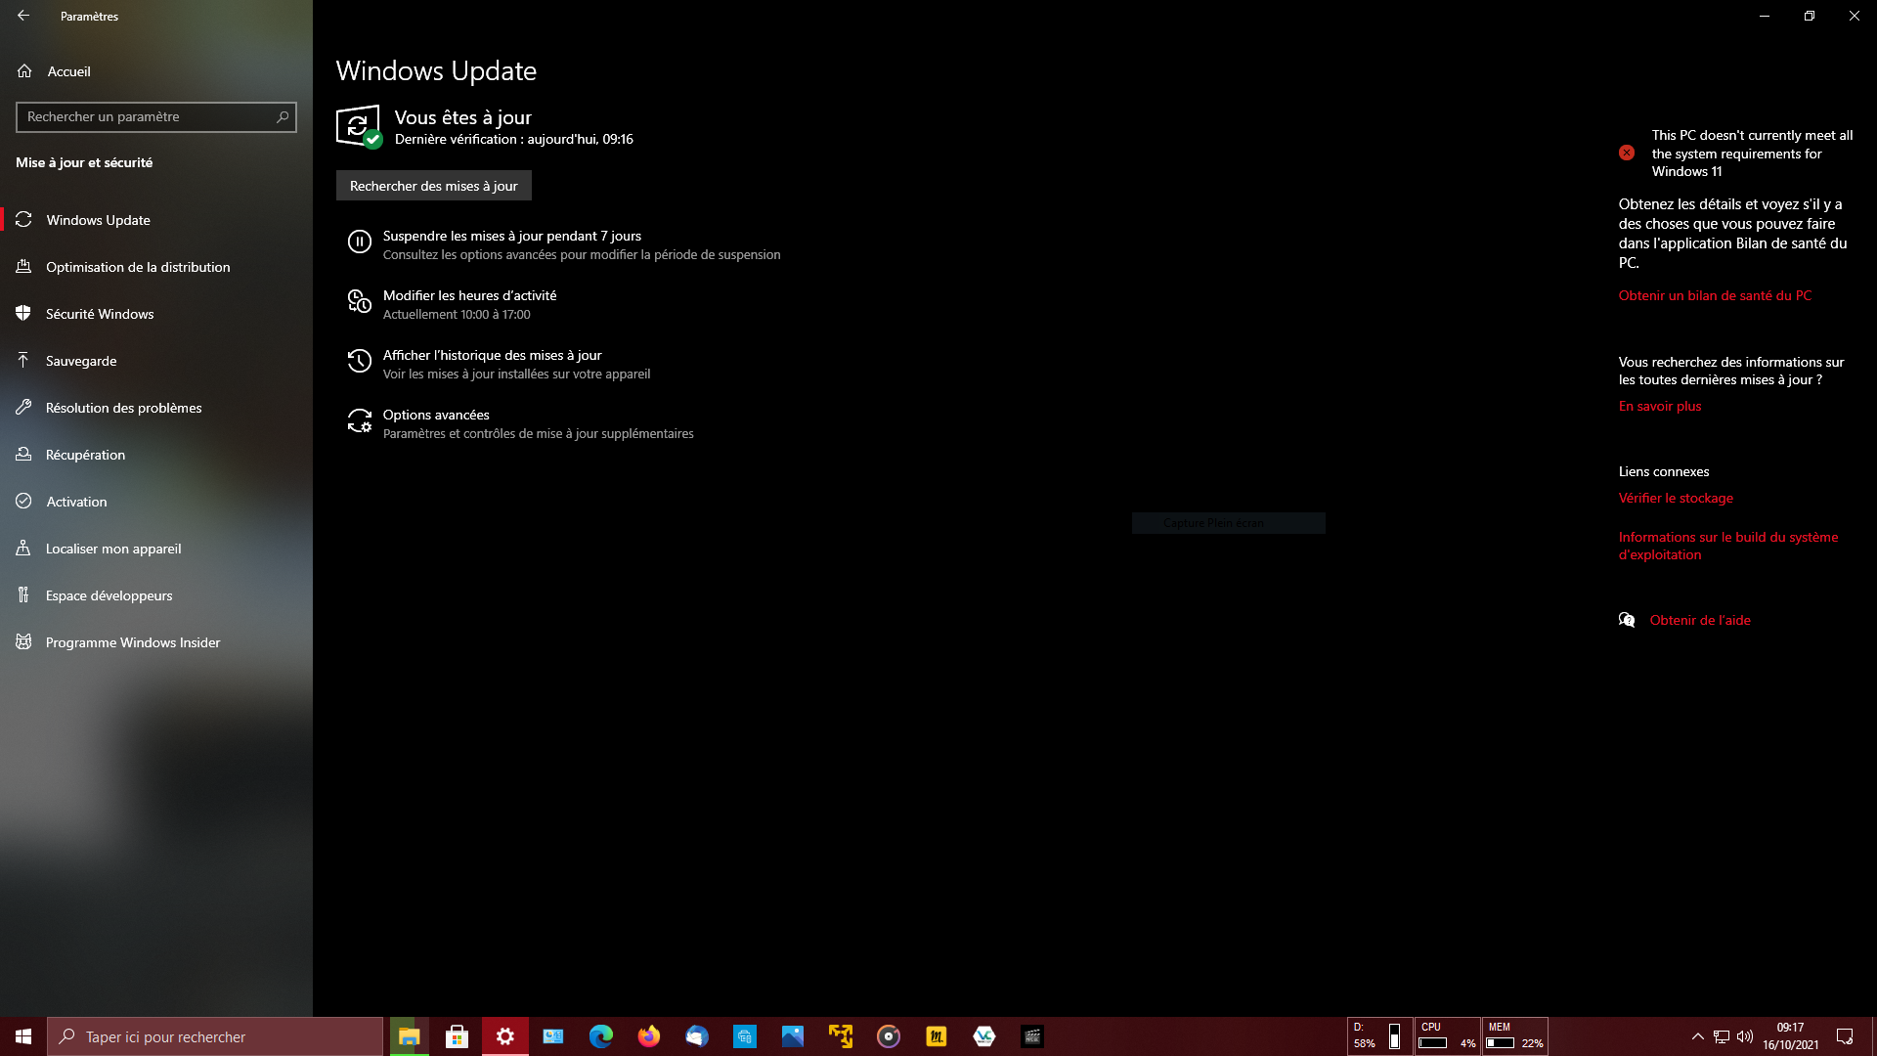Image resolution: width=1877 pixels, height=1056 pixels.
Task: Open update history clock icon
Action: point(359,363)
